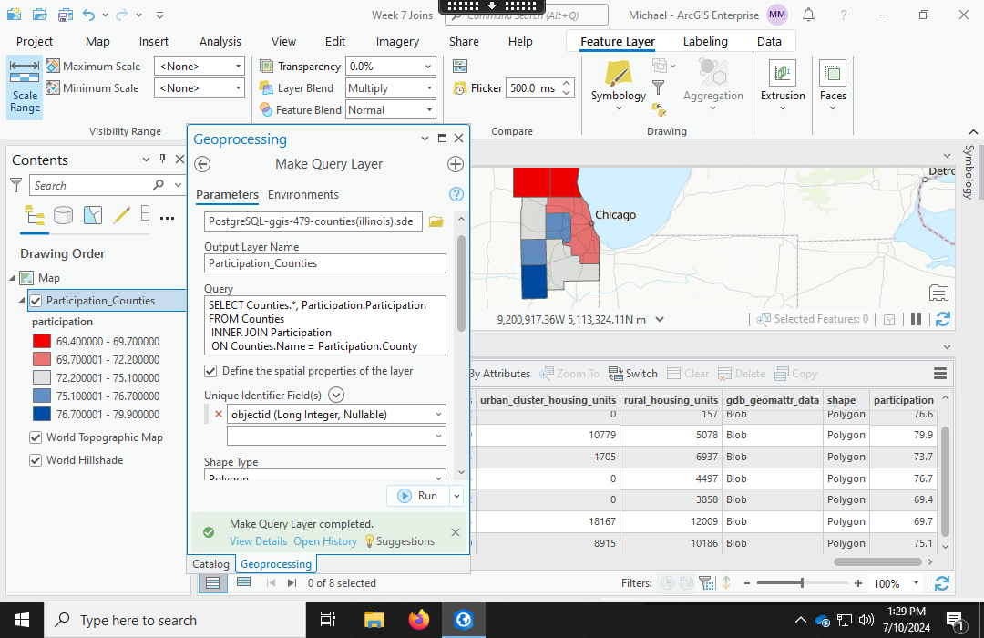The image size is (984, 638).
Task: Run the Make Query Layer tool
Action: pos(418,496)
